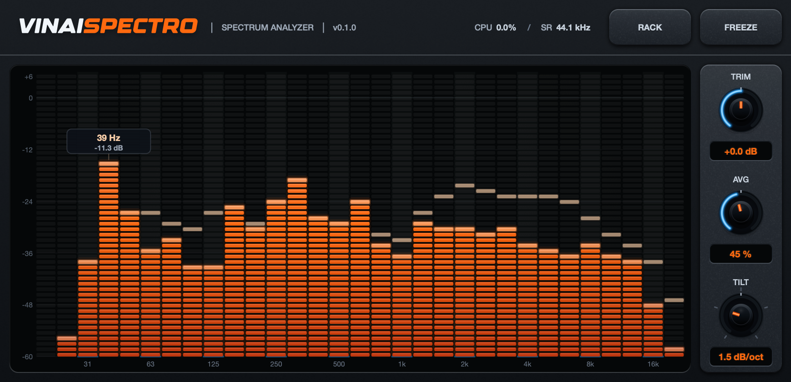Click the VINAISPECTRO logo
The width and height of the screenshot is (791, 382).
[x=108, y=26]
